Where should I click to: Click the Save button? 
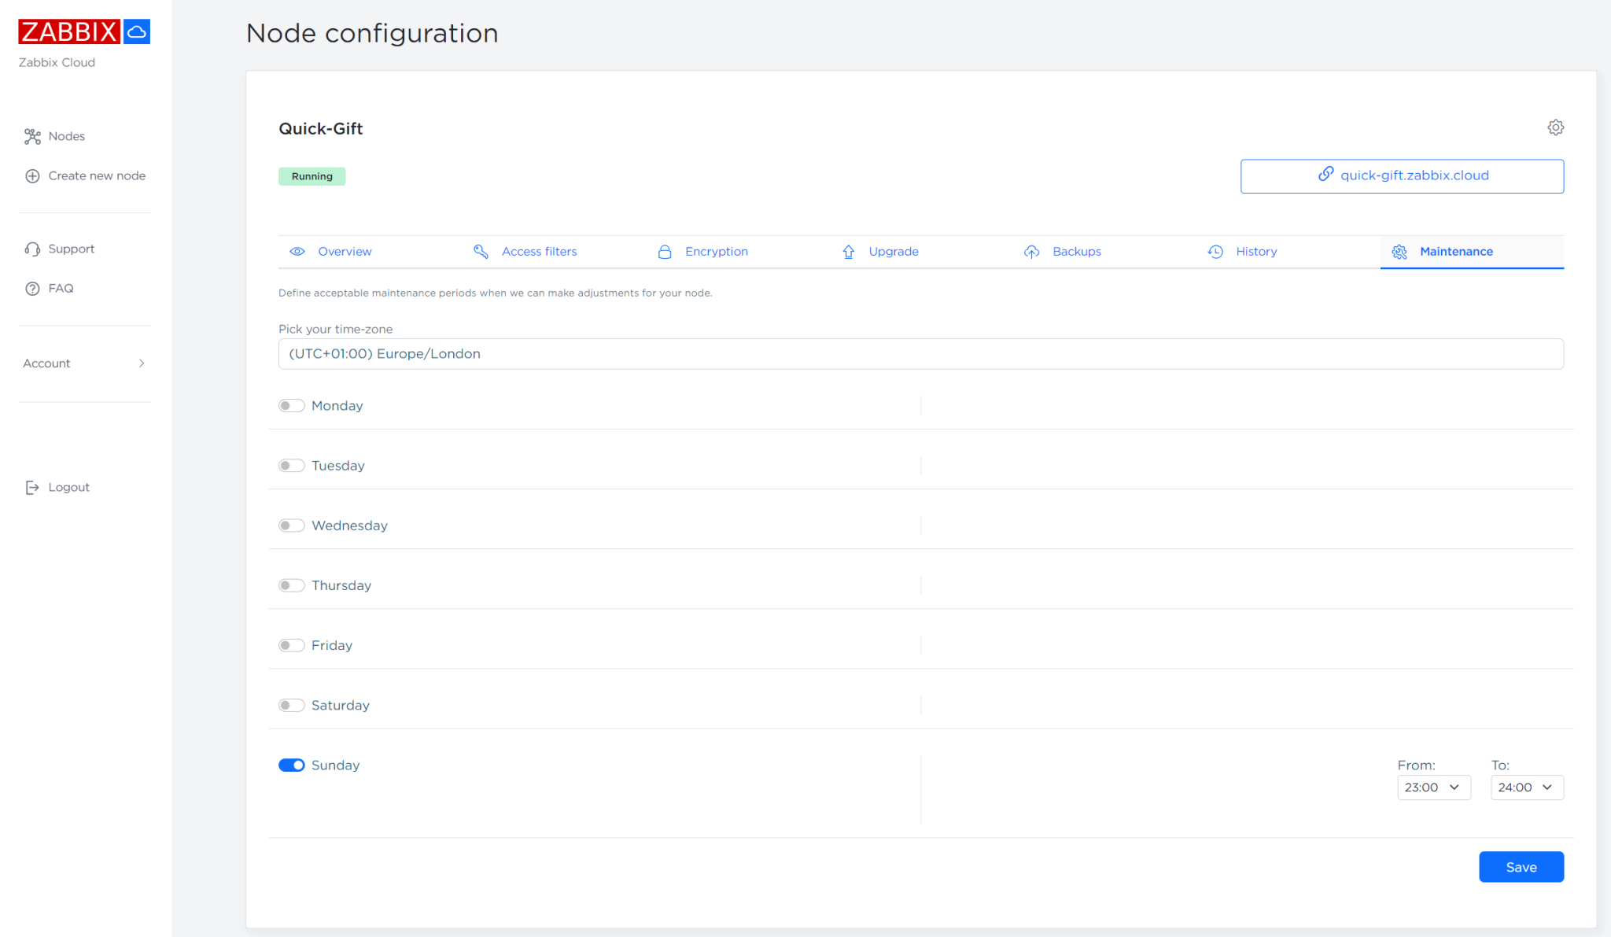tap(1521, 866)
